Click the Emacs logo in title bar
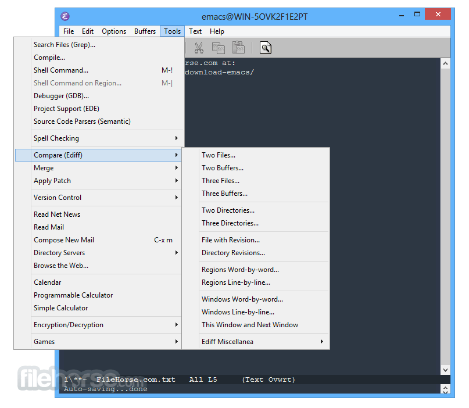This screenshot has width=469, height=408. point(65,16)
